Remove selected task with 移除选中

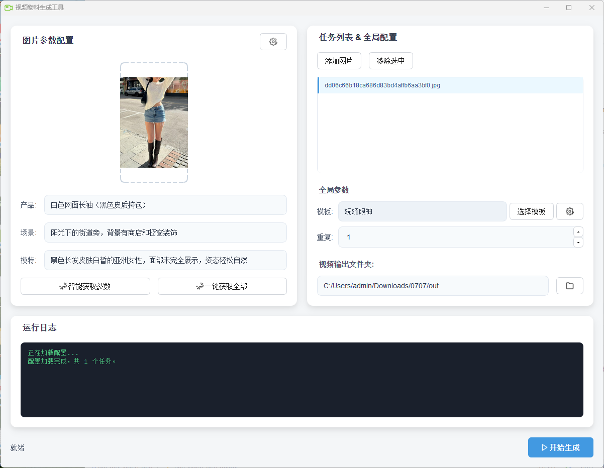[390, 61]
